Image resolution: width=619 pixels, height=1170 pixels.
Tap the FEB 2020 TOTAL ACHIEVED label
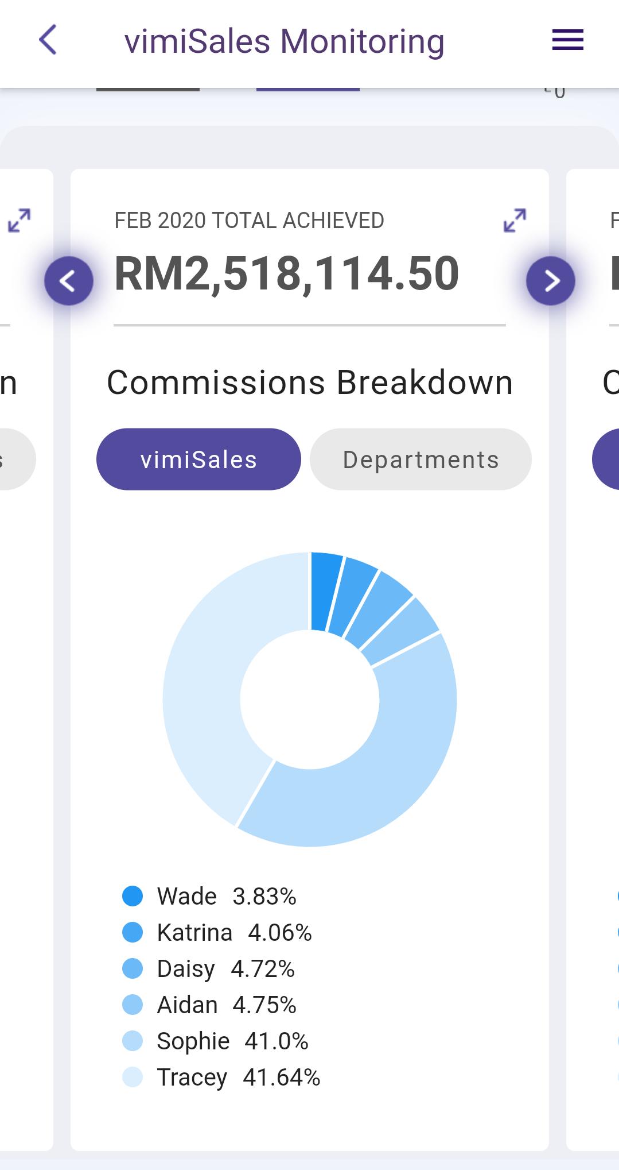[249, 221]
